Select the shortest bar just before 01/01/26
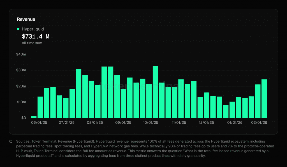 click(226, 111)
